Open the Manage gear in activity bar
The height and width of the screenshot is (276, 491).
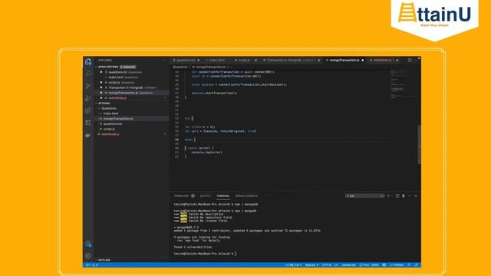tap(88, 255)
